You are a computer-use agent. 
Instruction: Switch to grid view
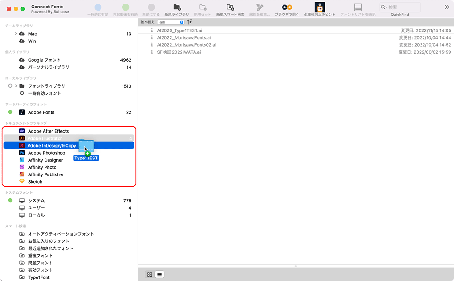150,274
